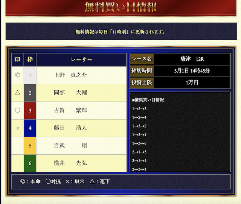Viewport: 241px width, 204px height.
Task: Click the race name value 唐津 12R
Action: (192, 59)
